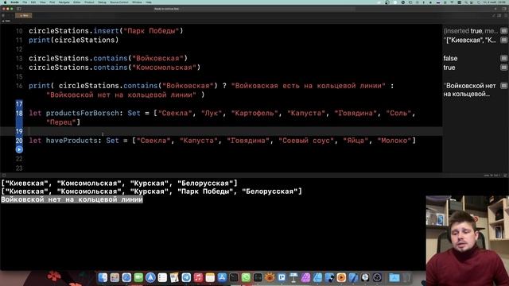Open Launchpad from the Dock
Viewport: 509px width, 286px height.
pos(115,277)
